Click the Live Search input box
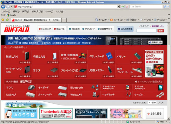This screenshot has width=171, height=124. click(x=146, y=7)
